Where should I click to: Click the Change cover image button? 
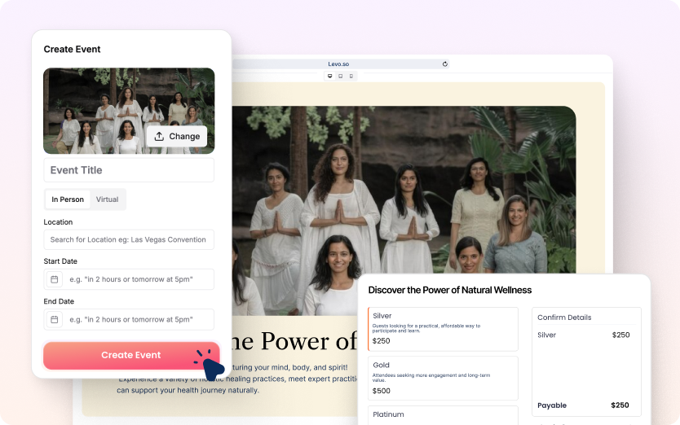176,136
